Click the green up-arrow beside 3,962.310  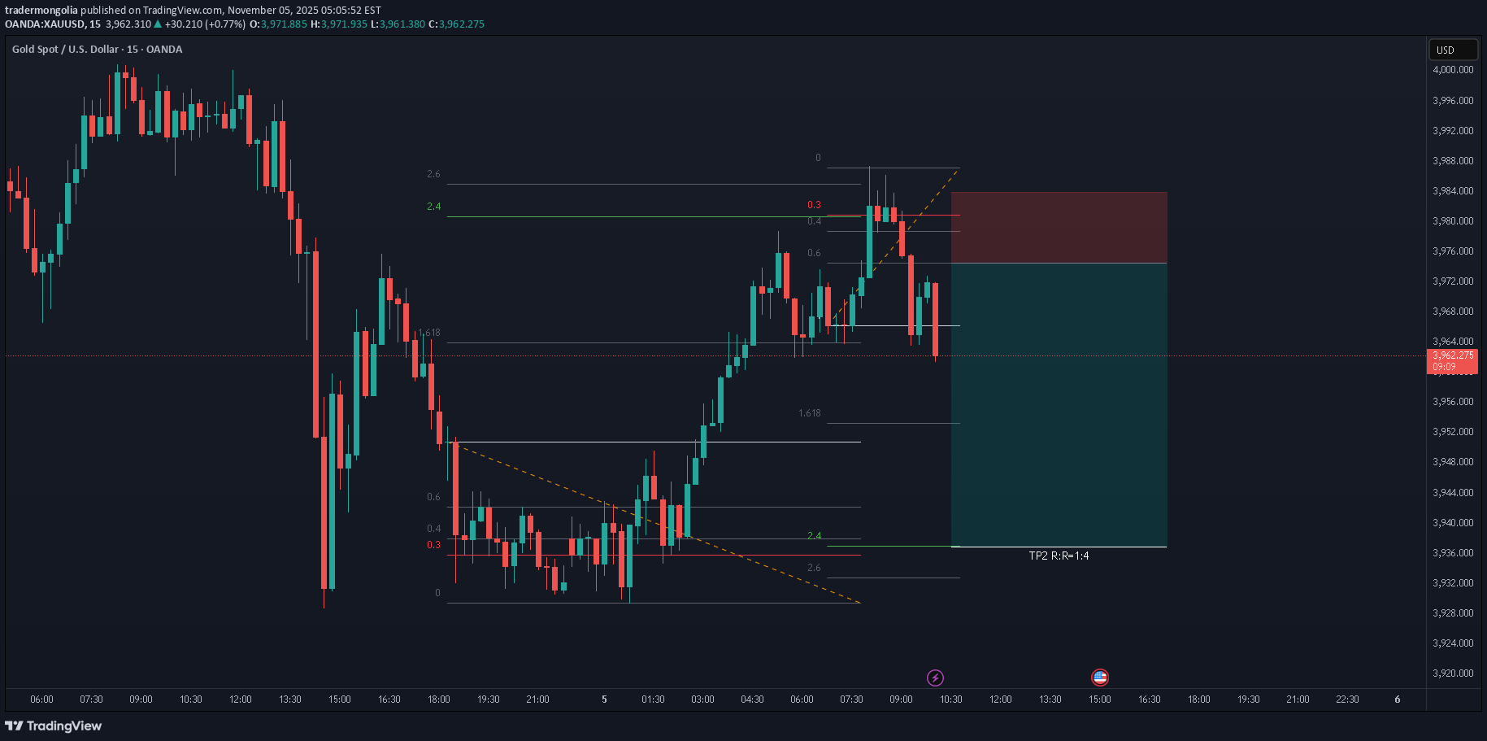click(158, 24)
